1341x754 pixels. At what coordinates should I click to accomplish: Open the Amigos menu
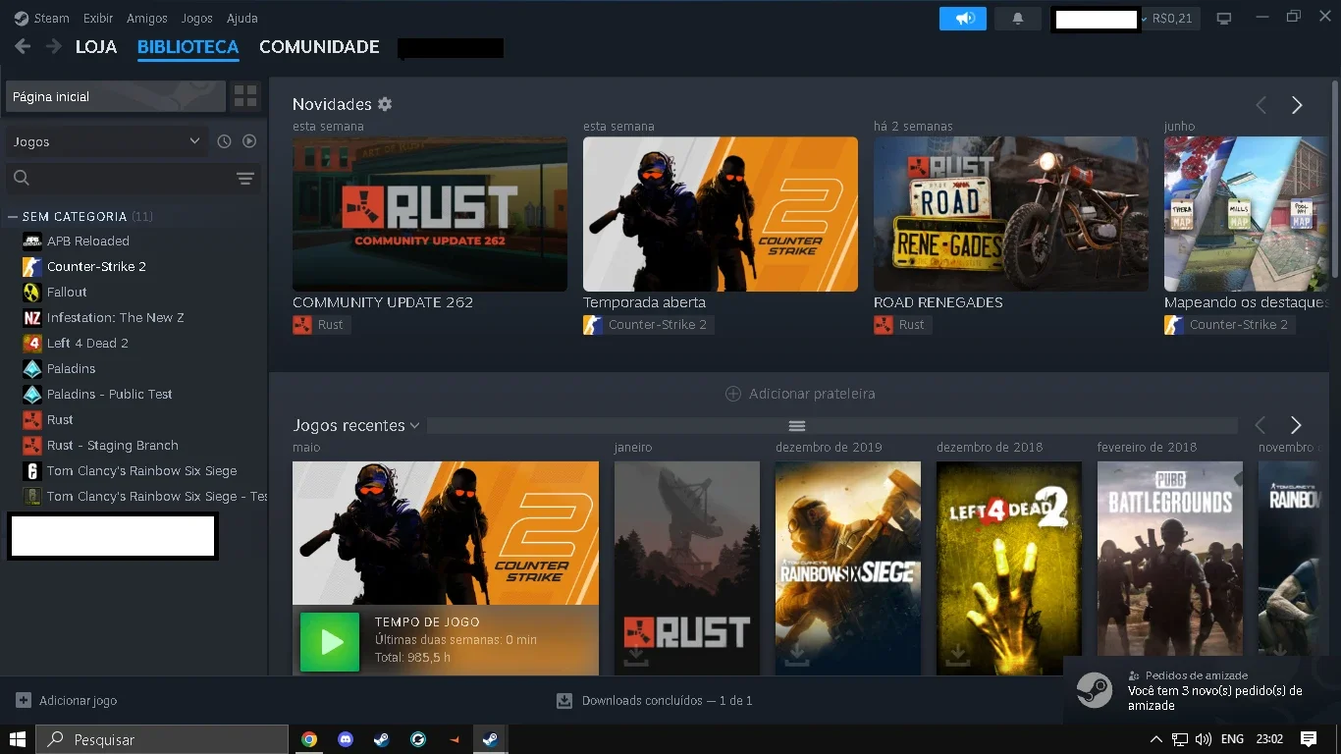pyautogui.click(x=147, y=18)
